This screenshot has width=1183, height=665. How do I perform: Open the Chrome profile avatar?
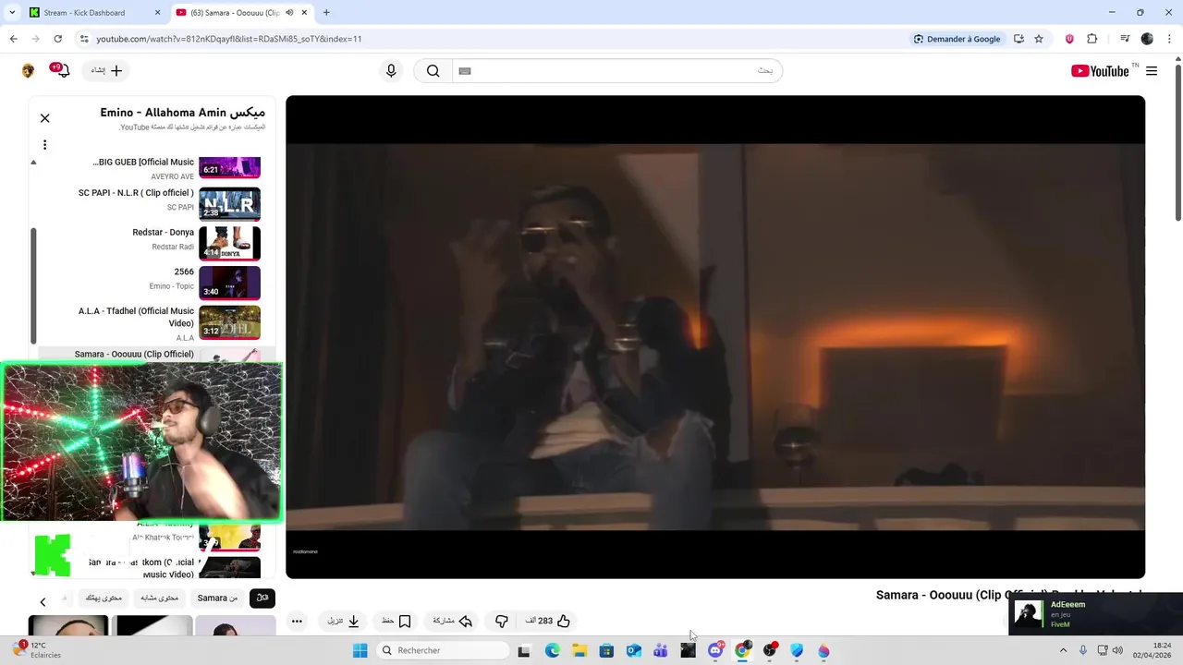click(x=1147, y=39)
